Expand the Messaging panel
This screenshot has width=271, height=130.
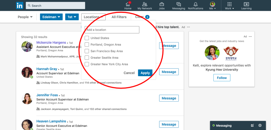click(x=224, y=126)
